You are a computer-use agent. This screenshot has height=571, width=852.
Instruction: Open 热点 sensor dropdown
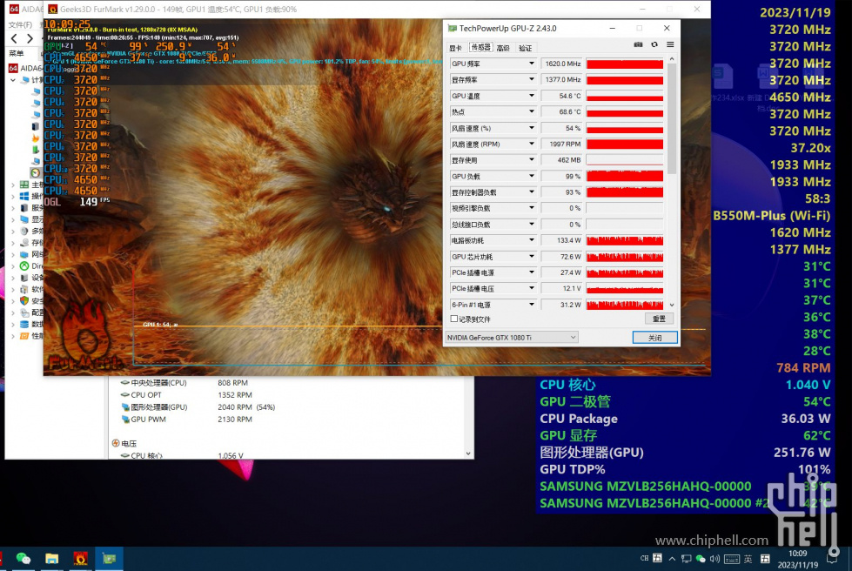coord(532,111)
